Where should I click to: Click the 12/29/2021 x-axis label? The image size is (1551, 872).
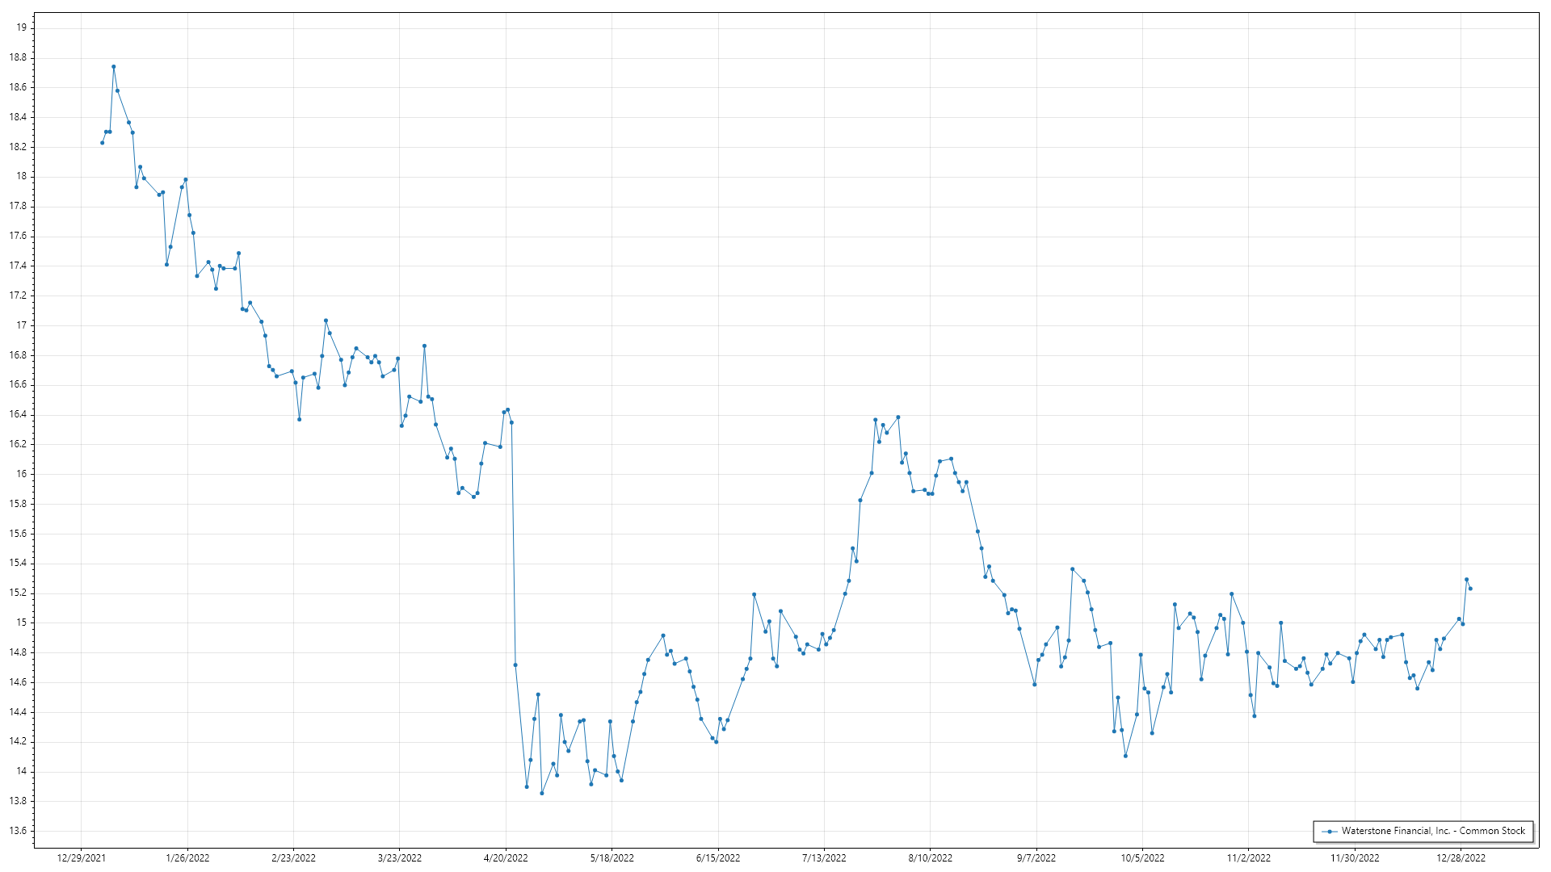coord(81,857)
